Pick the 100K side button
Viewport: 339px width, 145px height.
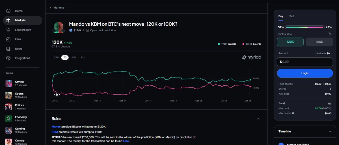pyautogui.click(x=319, y=42)
